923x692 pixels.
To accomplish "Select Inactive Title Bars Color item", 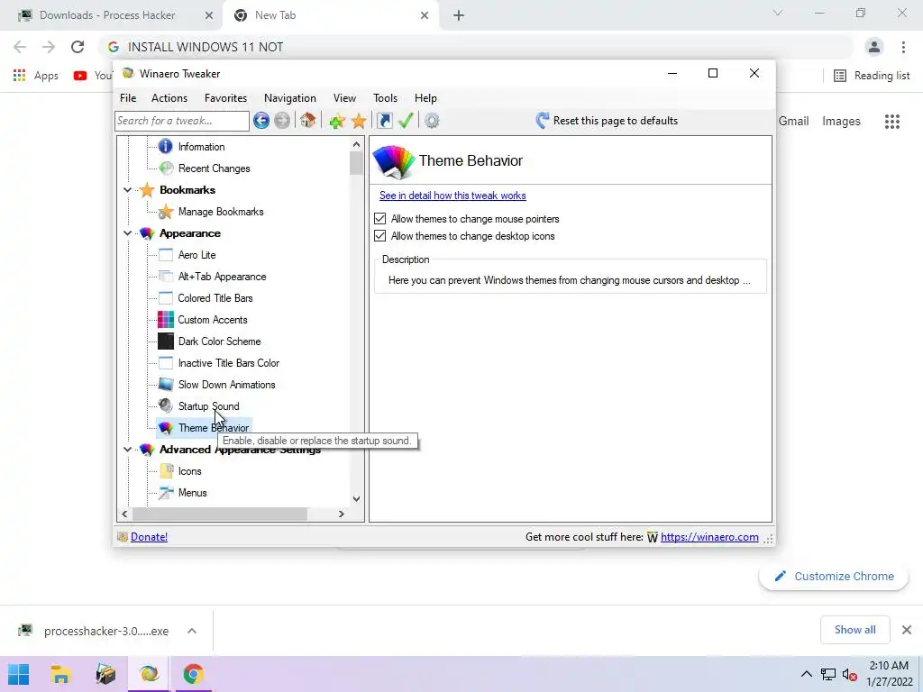I will (x=228, y=363).
